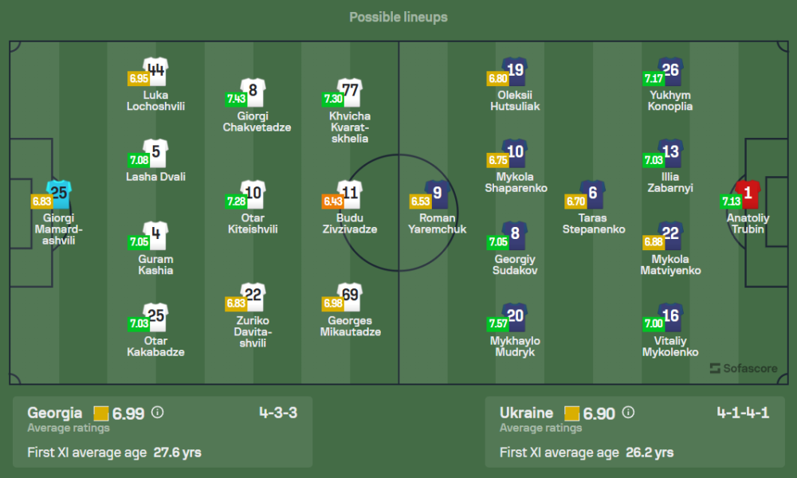The width and height of the screenshot is (797, 478).
Task: Click the Possible lineups heading
Action: pyautogui.click(x=398, y=17)
